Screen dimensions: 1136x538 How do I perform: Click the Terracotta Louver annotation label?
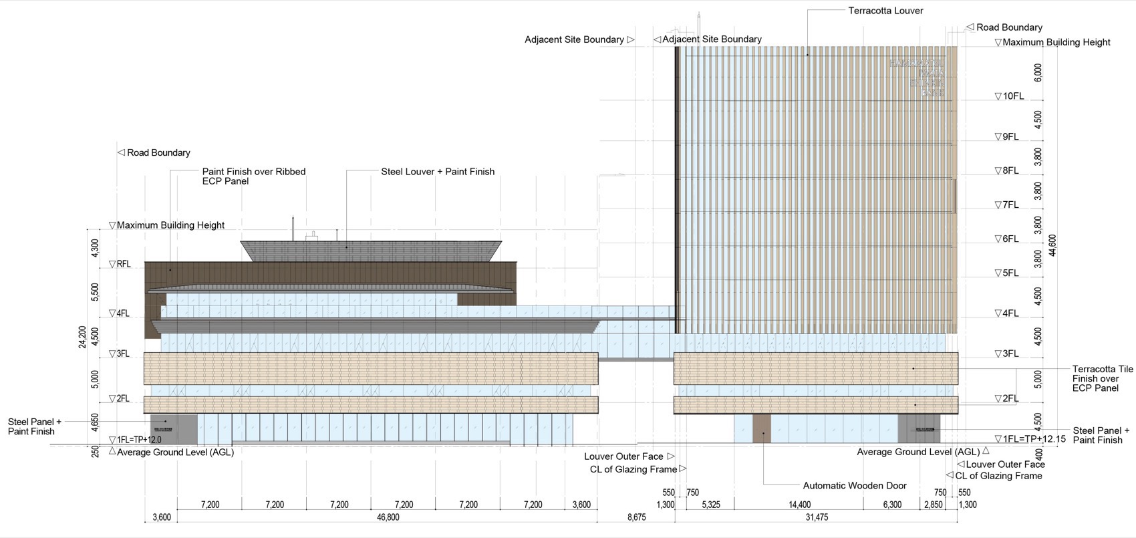click(x=885, y=11)
